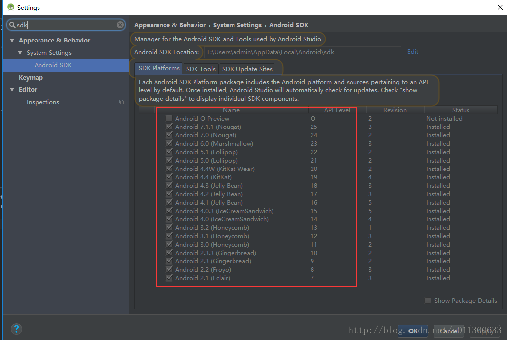Collapse the System Settings tree arrow

point(20,52)
